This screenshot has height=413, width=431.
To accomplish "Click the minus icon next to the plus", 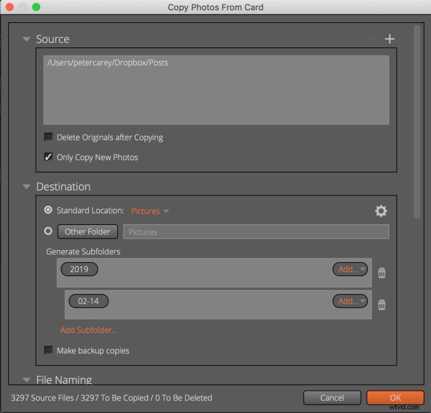I will (x=376, y=39).
